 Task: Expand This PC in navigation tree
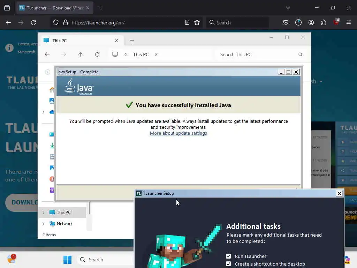pyautogui.click(x=43, y=213)
